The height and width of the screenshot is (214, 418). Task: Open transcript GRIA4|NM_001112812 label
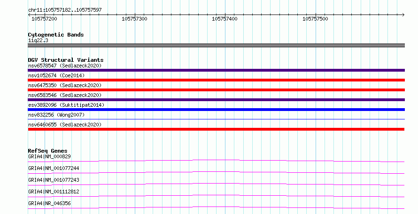pos(54,192)
